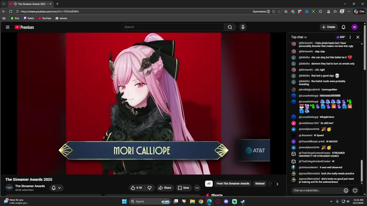
Task: Open News for you widget
Action: click(16, 201)
